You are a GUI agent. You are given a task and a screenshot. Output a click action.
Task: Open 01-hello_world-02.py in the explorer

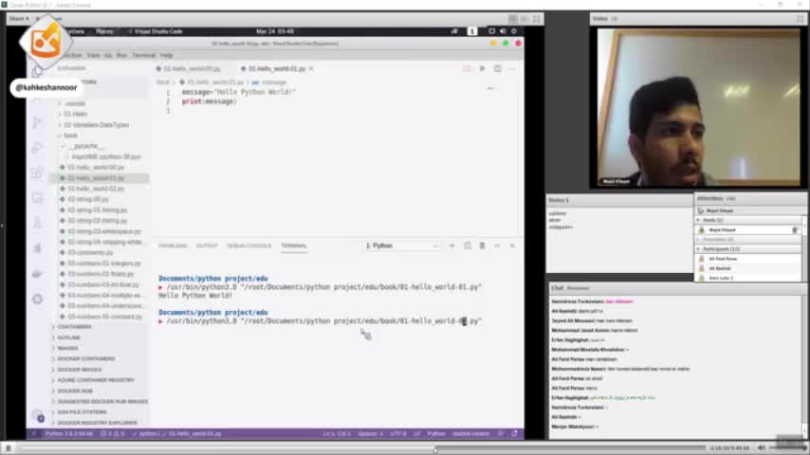96,189
